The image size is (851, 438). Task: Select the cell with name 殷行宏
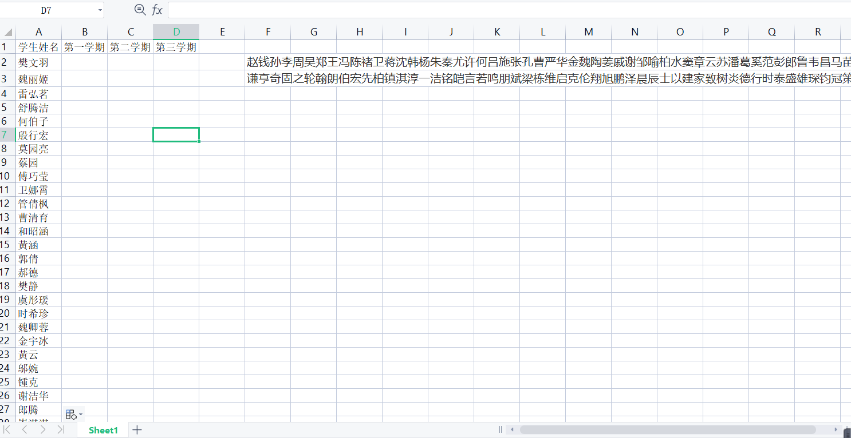(38, 135)
